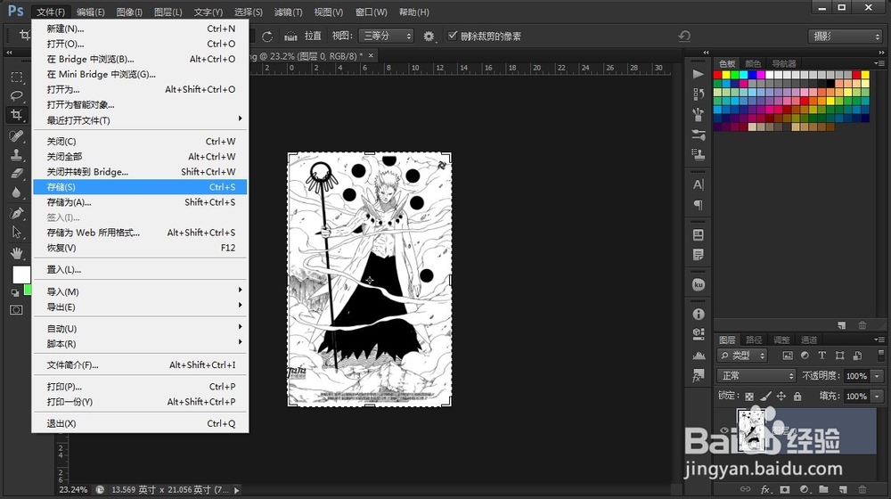
Task: Select the Eraser tool
Action: click(16, 174)
